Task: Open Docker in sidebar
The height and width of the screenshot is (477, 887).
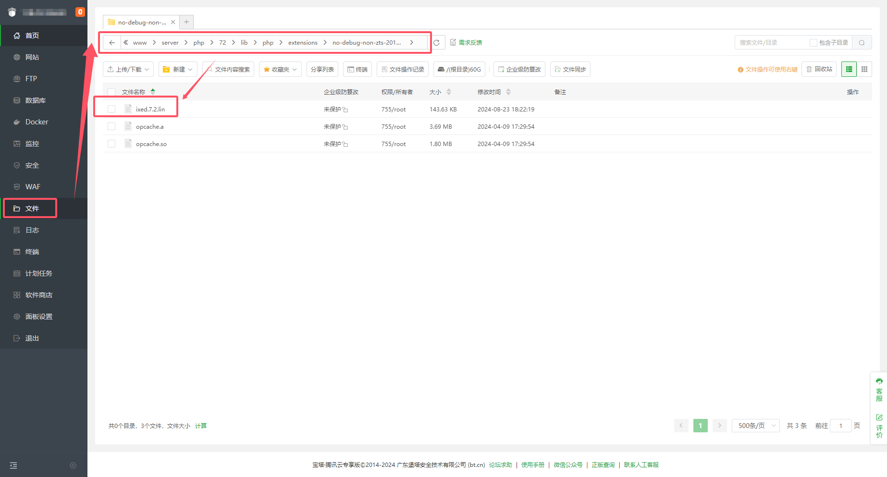Action: [44, 122]
